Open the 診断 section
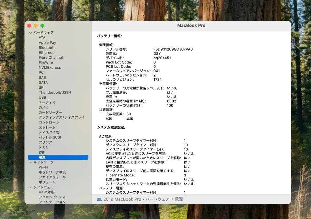Viewport: 311px width, 219px height. pyautogui.click(x=42, y=152)
